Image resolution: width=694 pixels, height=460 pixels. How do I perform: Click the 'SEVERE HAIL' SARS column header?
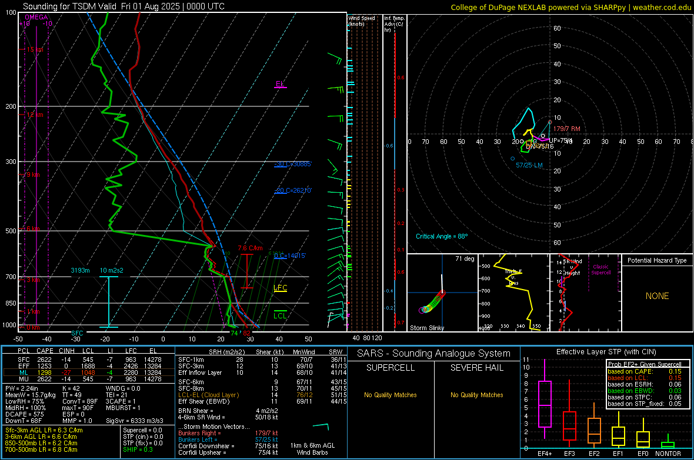click(x=476, y=368)
